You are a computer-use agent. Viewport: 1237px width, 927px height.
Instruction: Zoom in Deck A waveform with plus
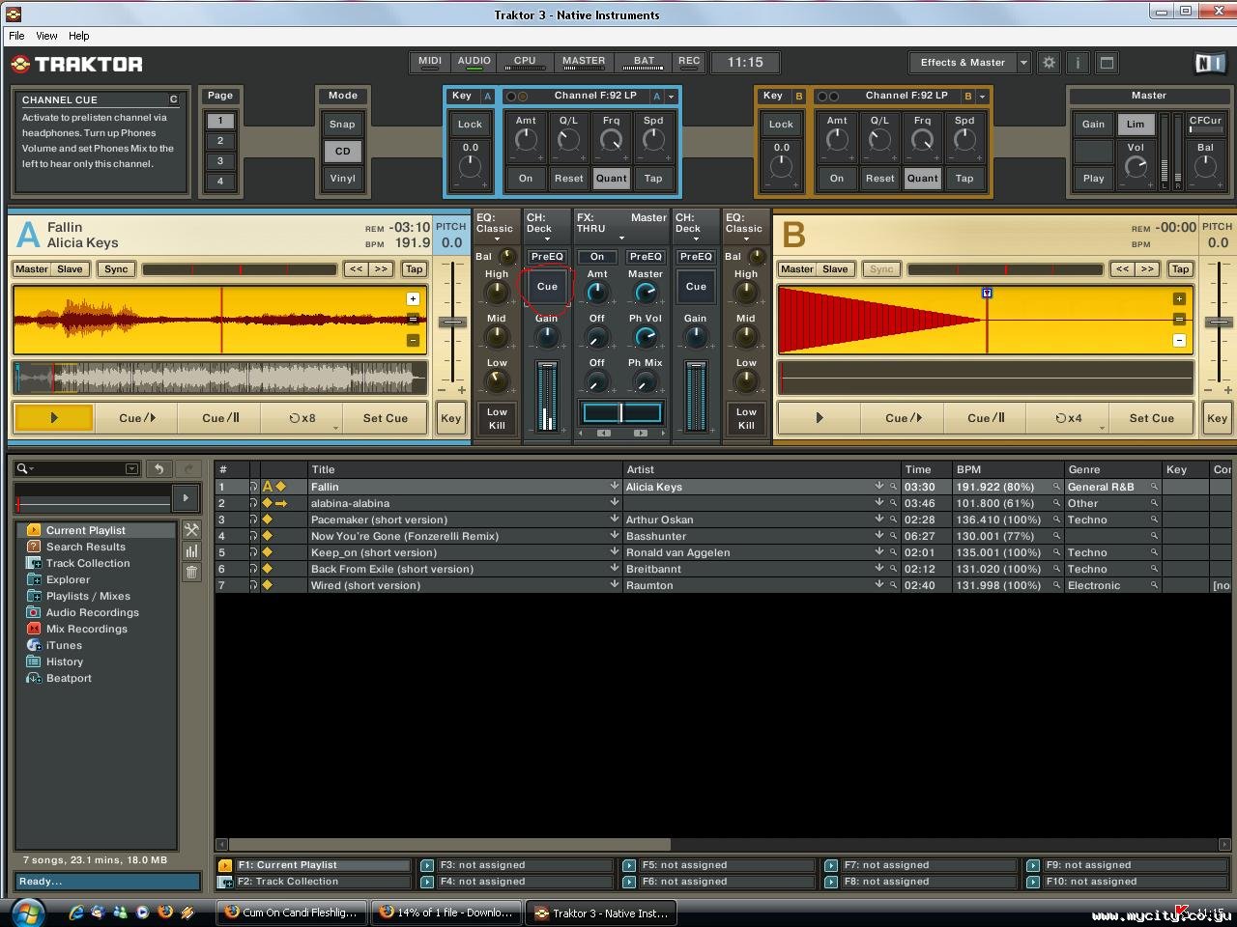413,299
